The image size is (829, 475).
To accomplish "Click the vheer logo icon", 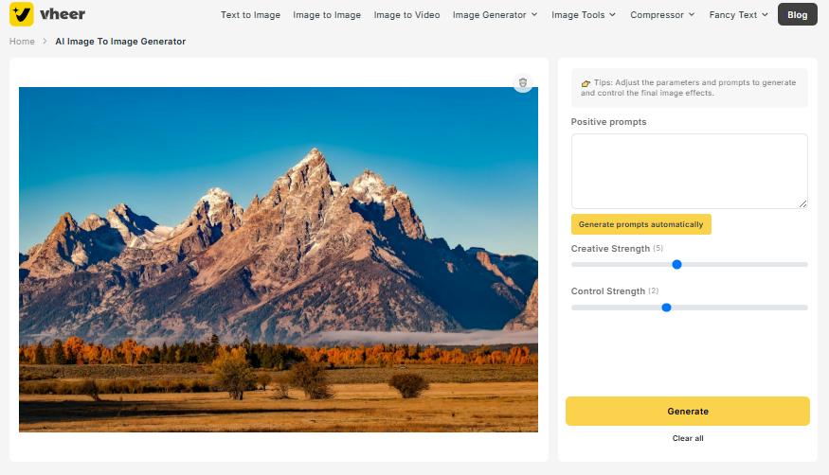I will [22, 14].
